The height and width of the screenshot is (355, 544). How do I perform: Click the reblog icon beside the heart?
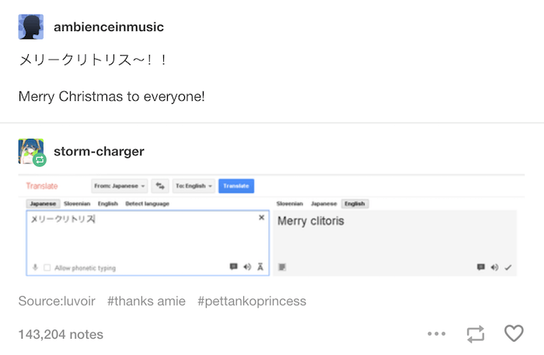[x=476, y=333]
